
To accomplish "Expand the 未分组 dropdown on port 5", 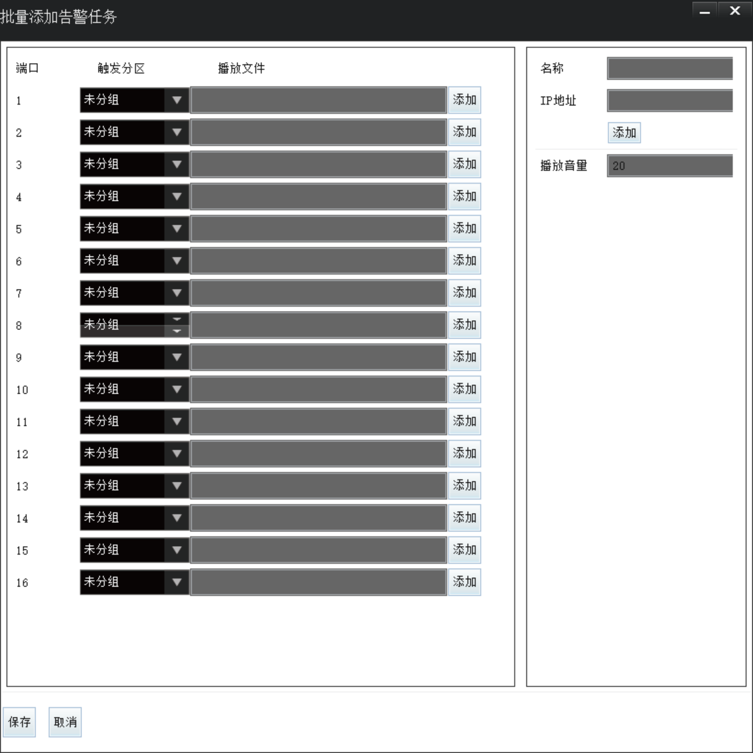I will tap(178, 228).
